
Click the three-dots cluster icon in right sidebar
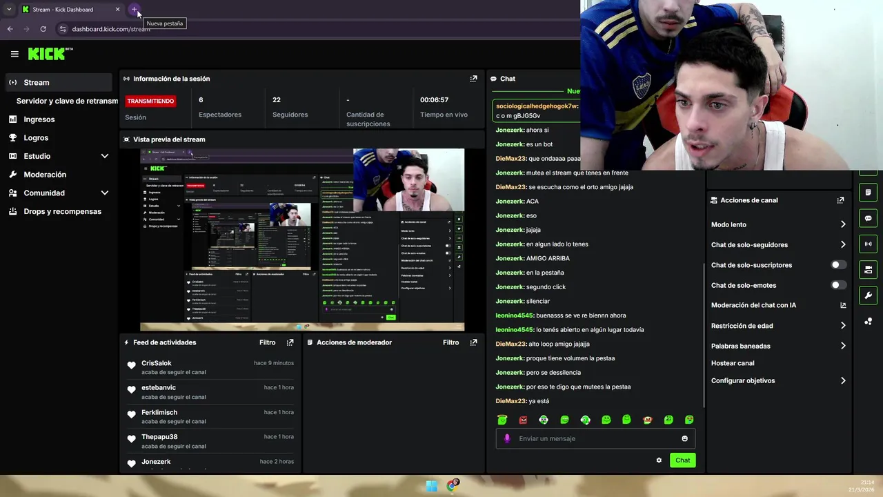868,322
